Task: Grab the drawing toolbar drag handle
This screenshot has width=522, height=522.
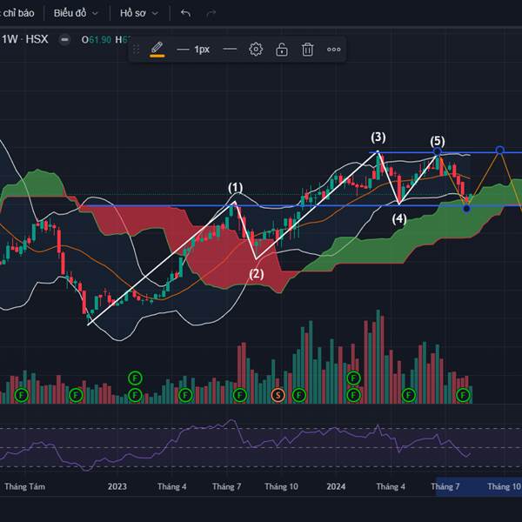Action: tap(136, 50)
